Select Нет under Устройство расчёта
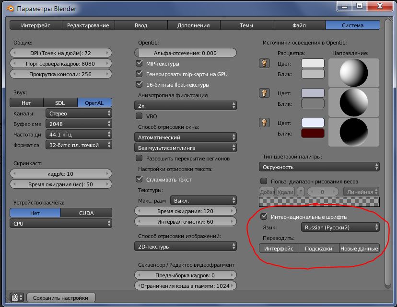 pyautogui.click(x=35, y=213)
